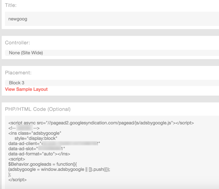Click the Controller label
The height and width of the screenshot is (189, 219).
tap(18, 43)
